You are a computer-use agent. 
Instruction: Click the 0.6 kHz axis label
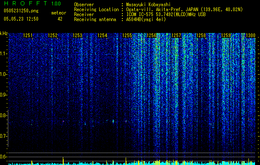pos(3,157)
